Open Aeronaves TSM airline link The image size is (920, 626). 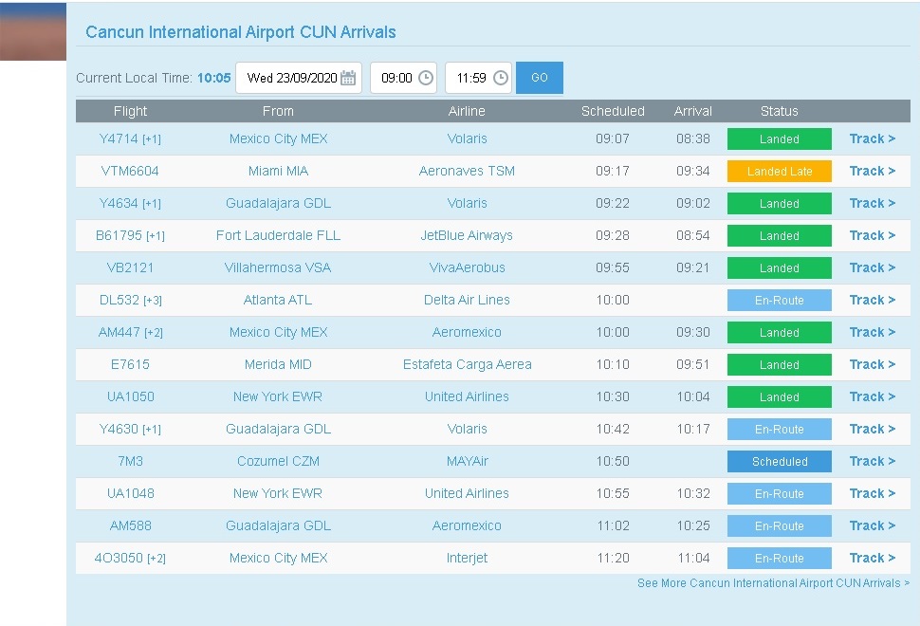(x=467, y=171)
